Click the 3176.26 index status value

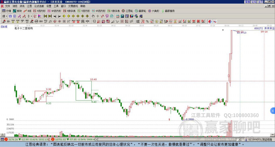[13, 139]
